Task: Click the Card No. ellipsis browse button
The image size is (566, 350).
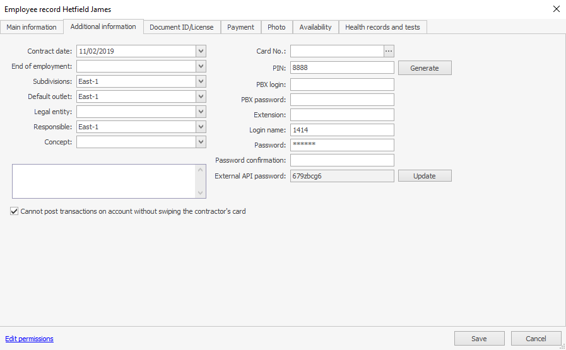Action: 389,51
